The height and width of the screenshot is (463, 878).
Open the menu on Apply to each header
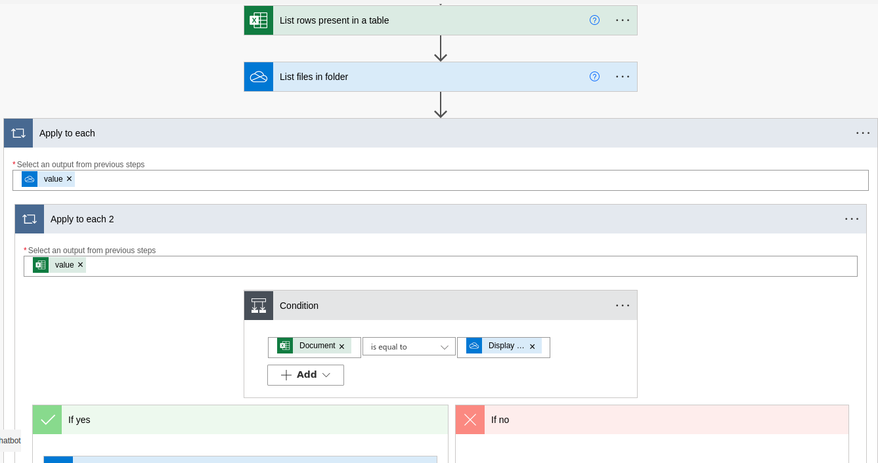pos(862,132)
